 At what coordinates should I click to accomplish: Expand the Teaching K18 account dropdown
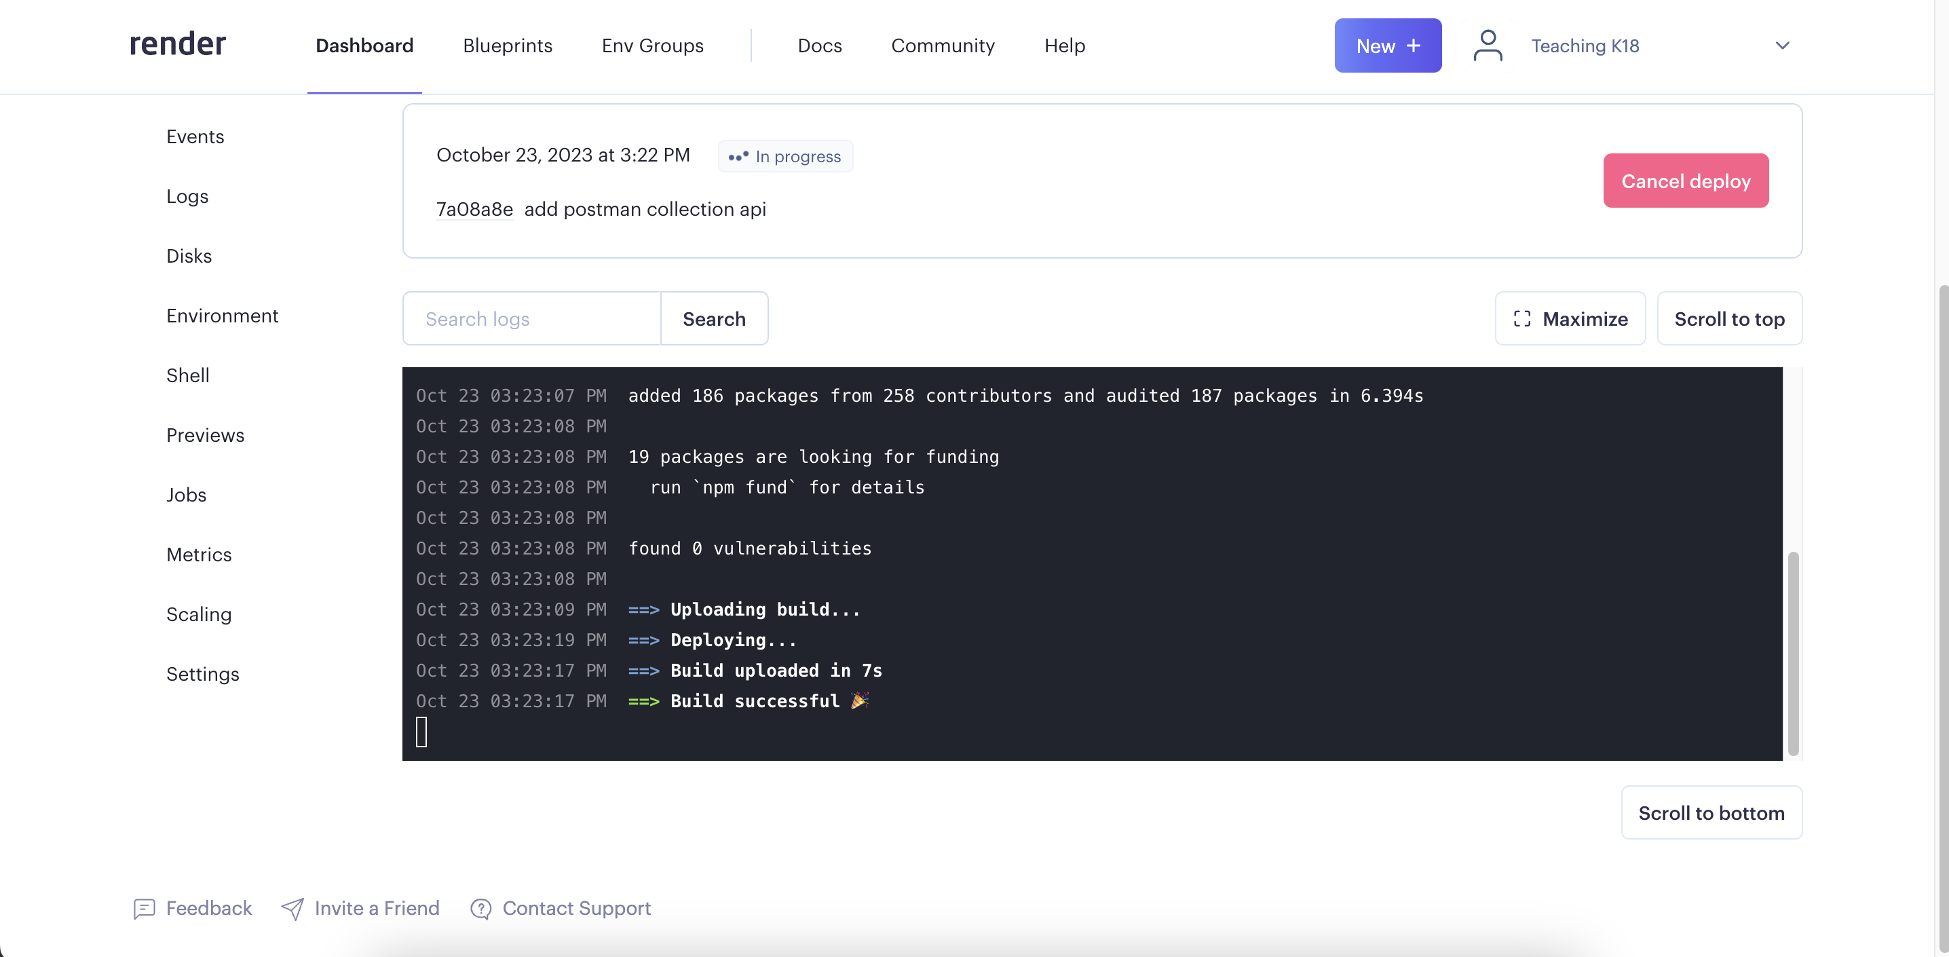(x=1782, y=45)
